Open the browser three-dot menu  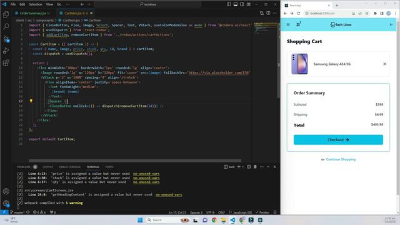pos(395,13)
